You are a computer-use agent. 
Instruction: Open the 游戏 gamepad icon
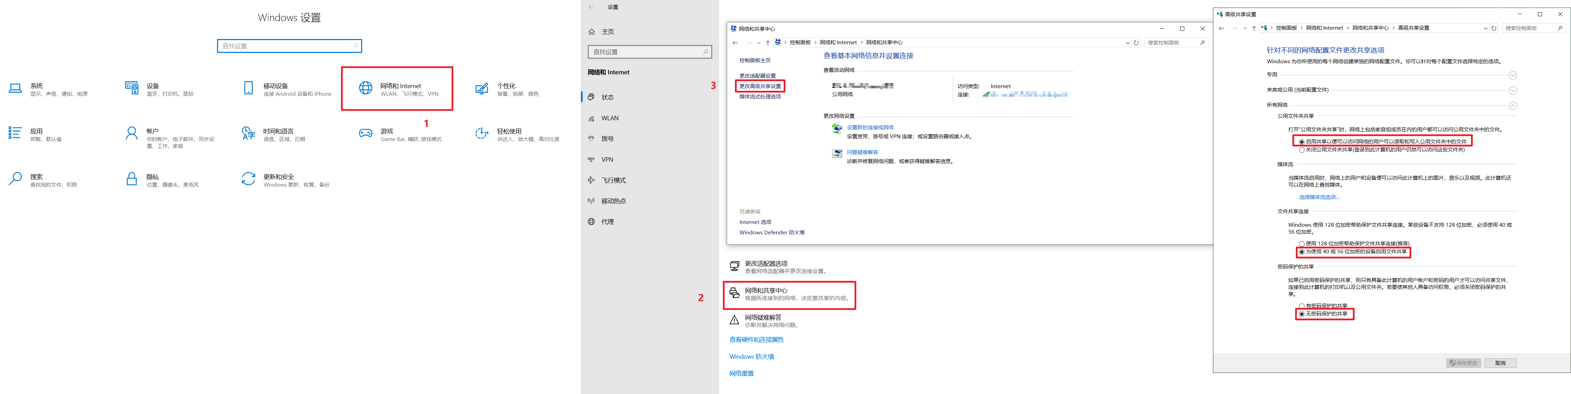[x=365, y=133]
